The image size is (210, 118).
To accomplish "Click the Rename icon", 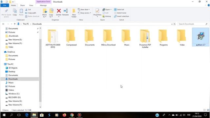I will [66, 11].
